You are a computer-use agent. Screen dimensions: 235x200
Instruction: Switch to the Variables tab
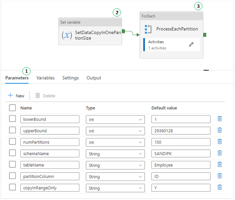pos(45,78)
